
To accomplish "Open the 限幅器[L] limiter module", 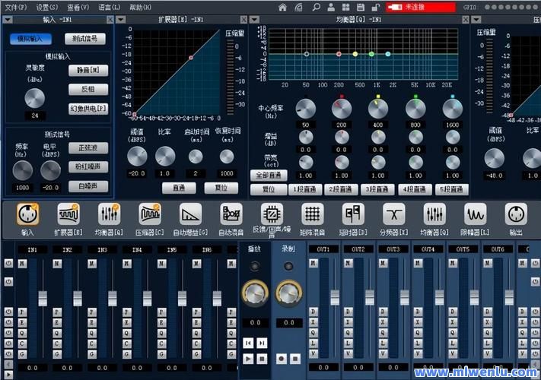I will (476, 214).
